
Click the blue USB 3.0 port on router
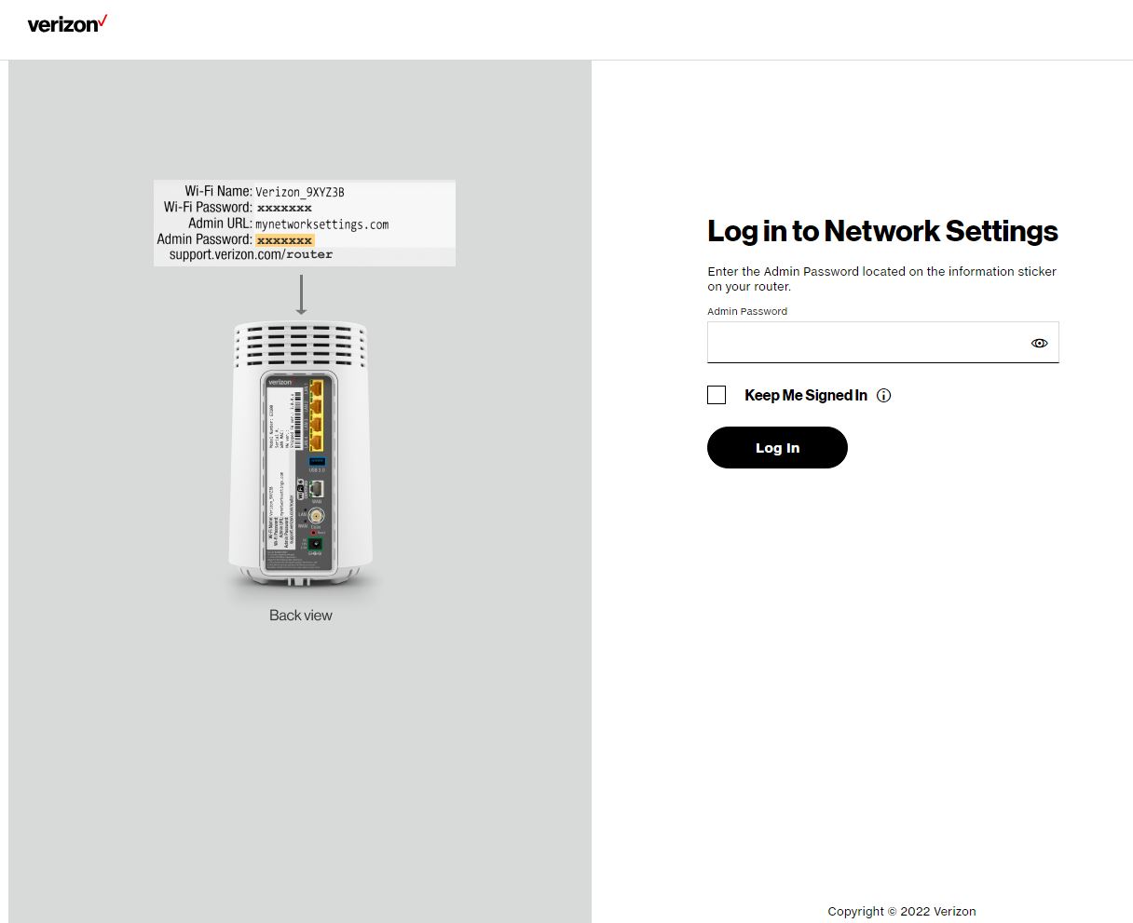[317, 462]
